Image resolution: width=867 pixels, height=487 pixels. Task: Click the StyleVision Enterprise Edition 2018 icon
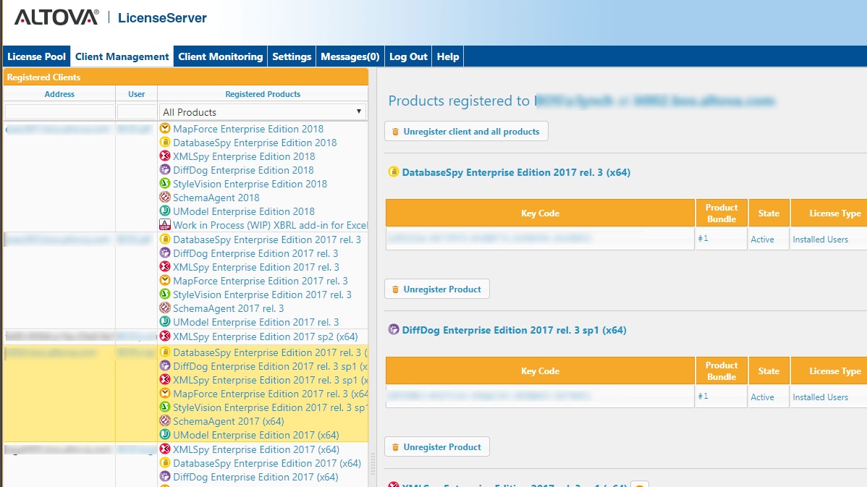165,184
